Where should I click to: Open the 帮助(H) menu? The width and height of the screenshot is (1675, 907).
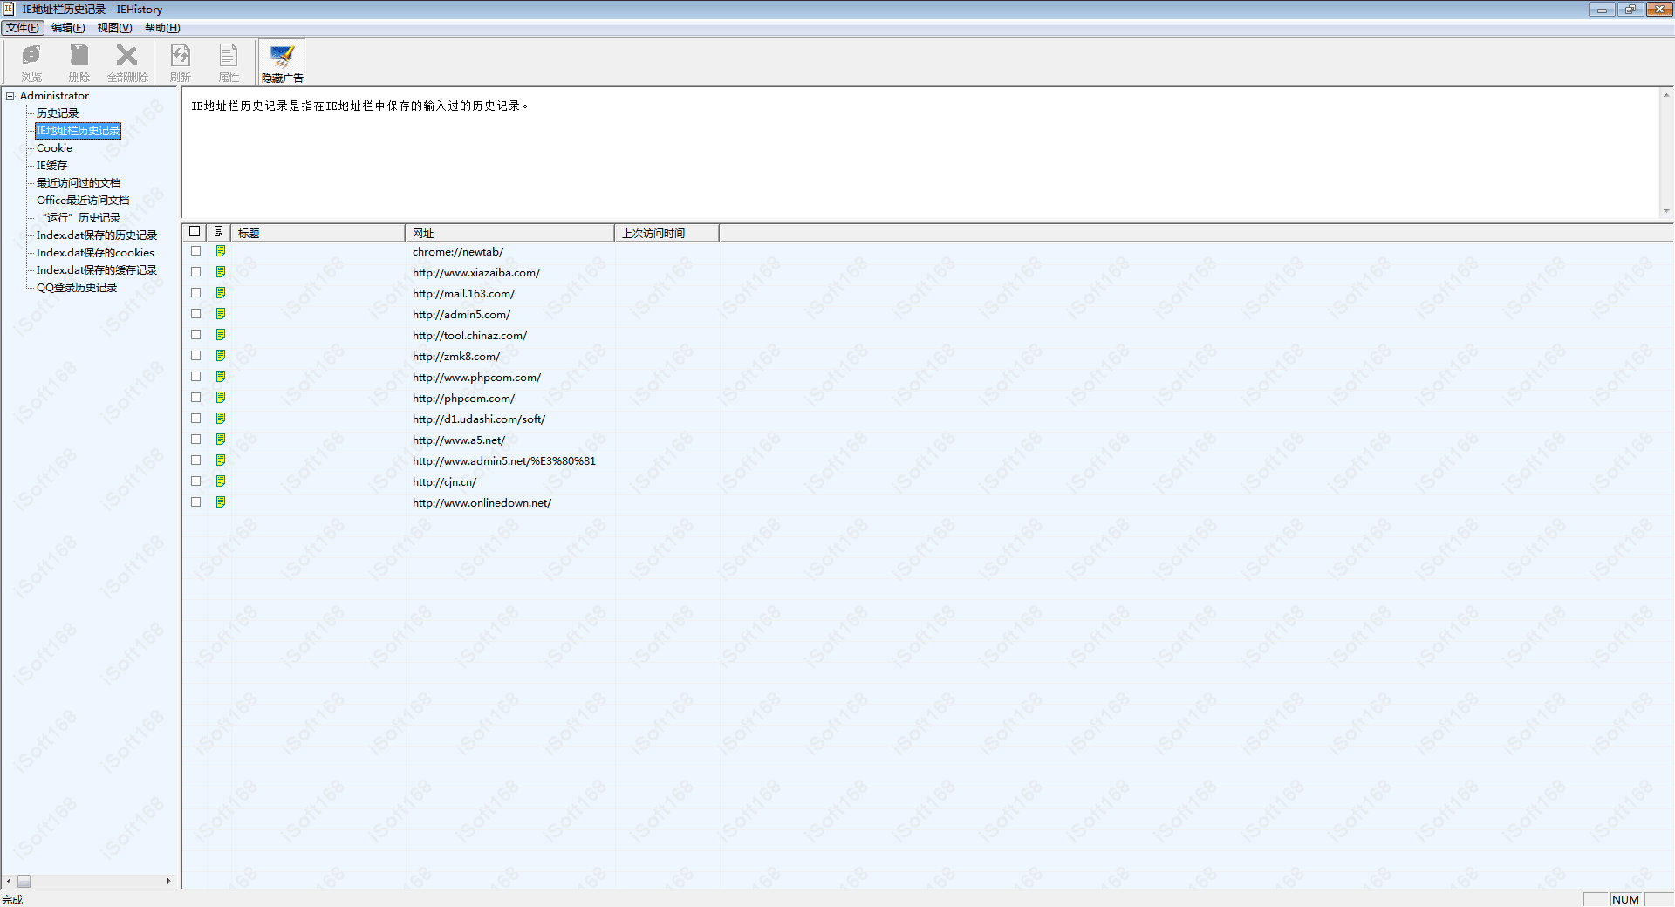162,28
